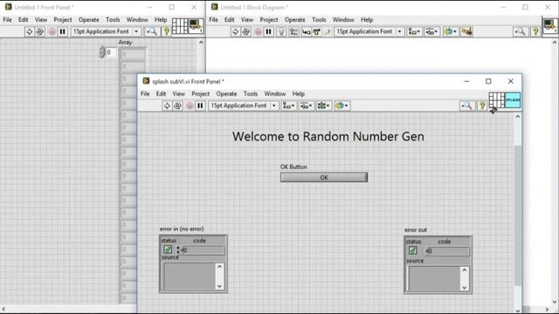Click the cyan SPLASH VI icon
559x314 pixels.
click(x=513, y=100)
